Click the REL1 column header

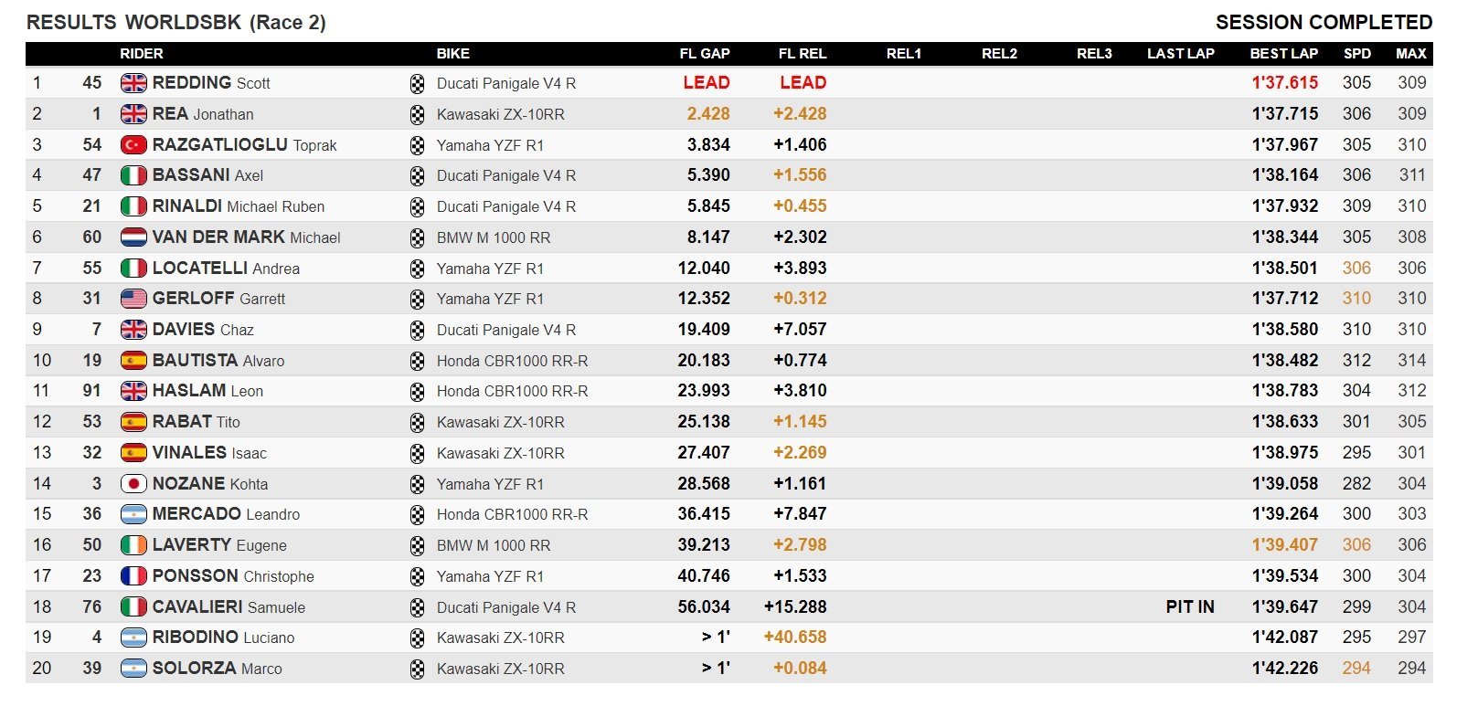tap(904, 54)
